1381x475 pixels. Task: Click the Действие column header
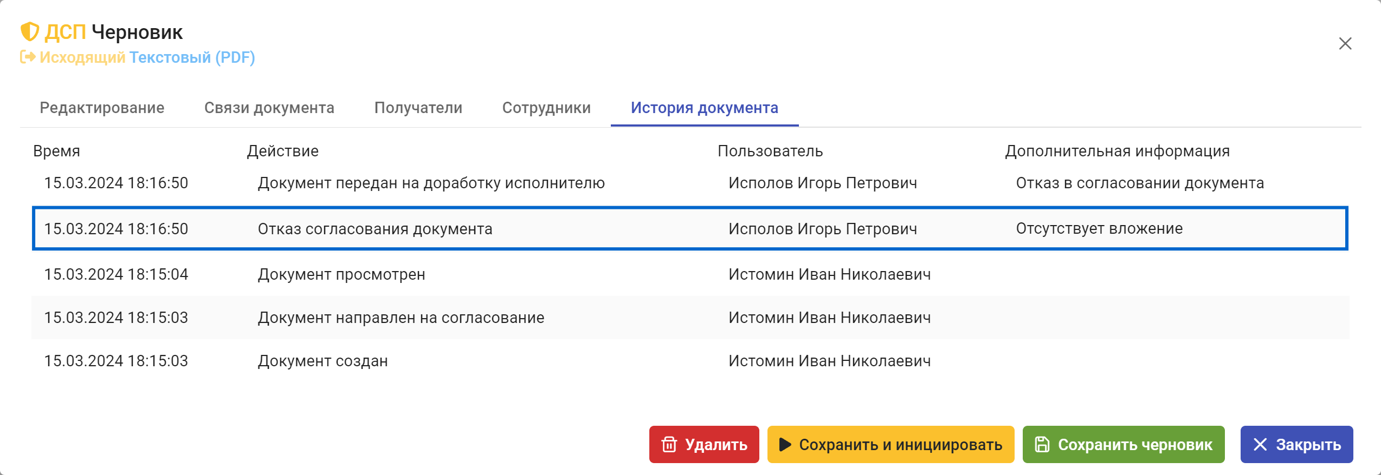click(x=282, y=151)
